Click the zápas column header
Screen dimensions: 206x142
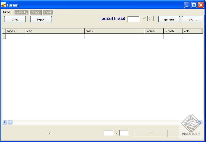[x=15, y=31]
